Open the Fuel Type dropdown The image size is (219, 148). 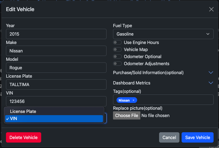(x=163, y=34)
